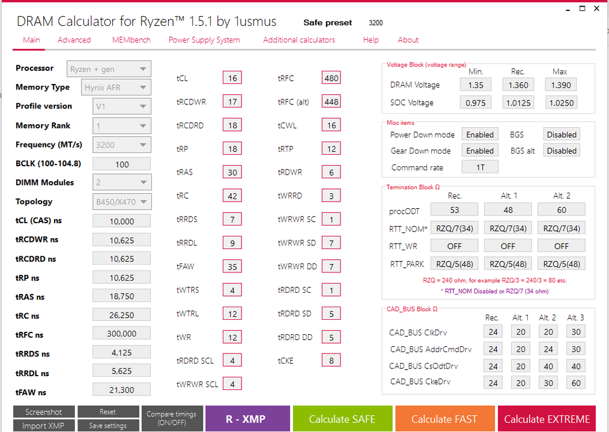
Task: Click the DRAM Voltage Rec. value
Action: [x=518, y=85]
